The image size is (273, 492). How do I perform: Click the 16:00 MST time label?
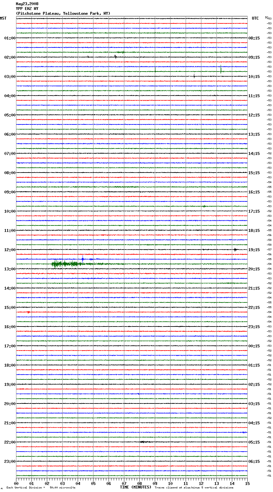coord(10,327)
